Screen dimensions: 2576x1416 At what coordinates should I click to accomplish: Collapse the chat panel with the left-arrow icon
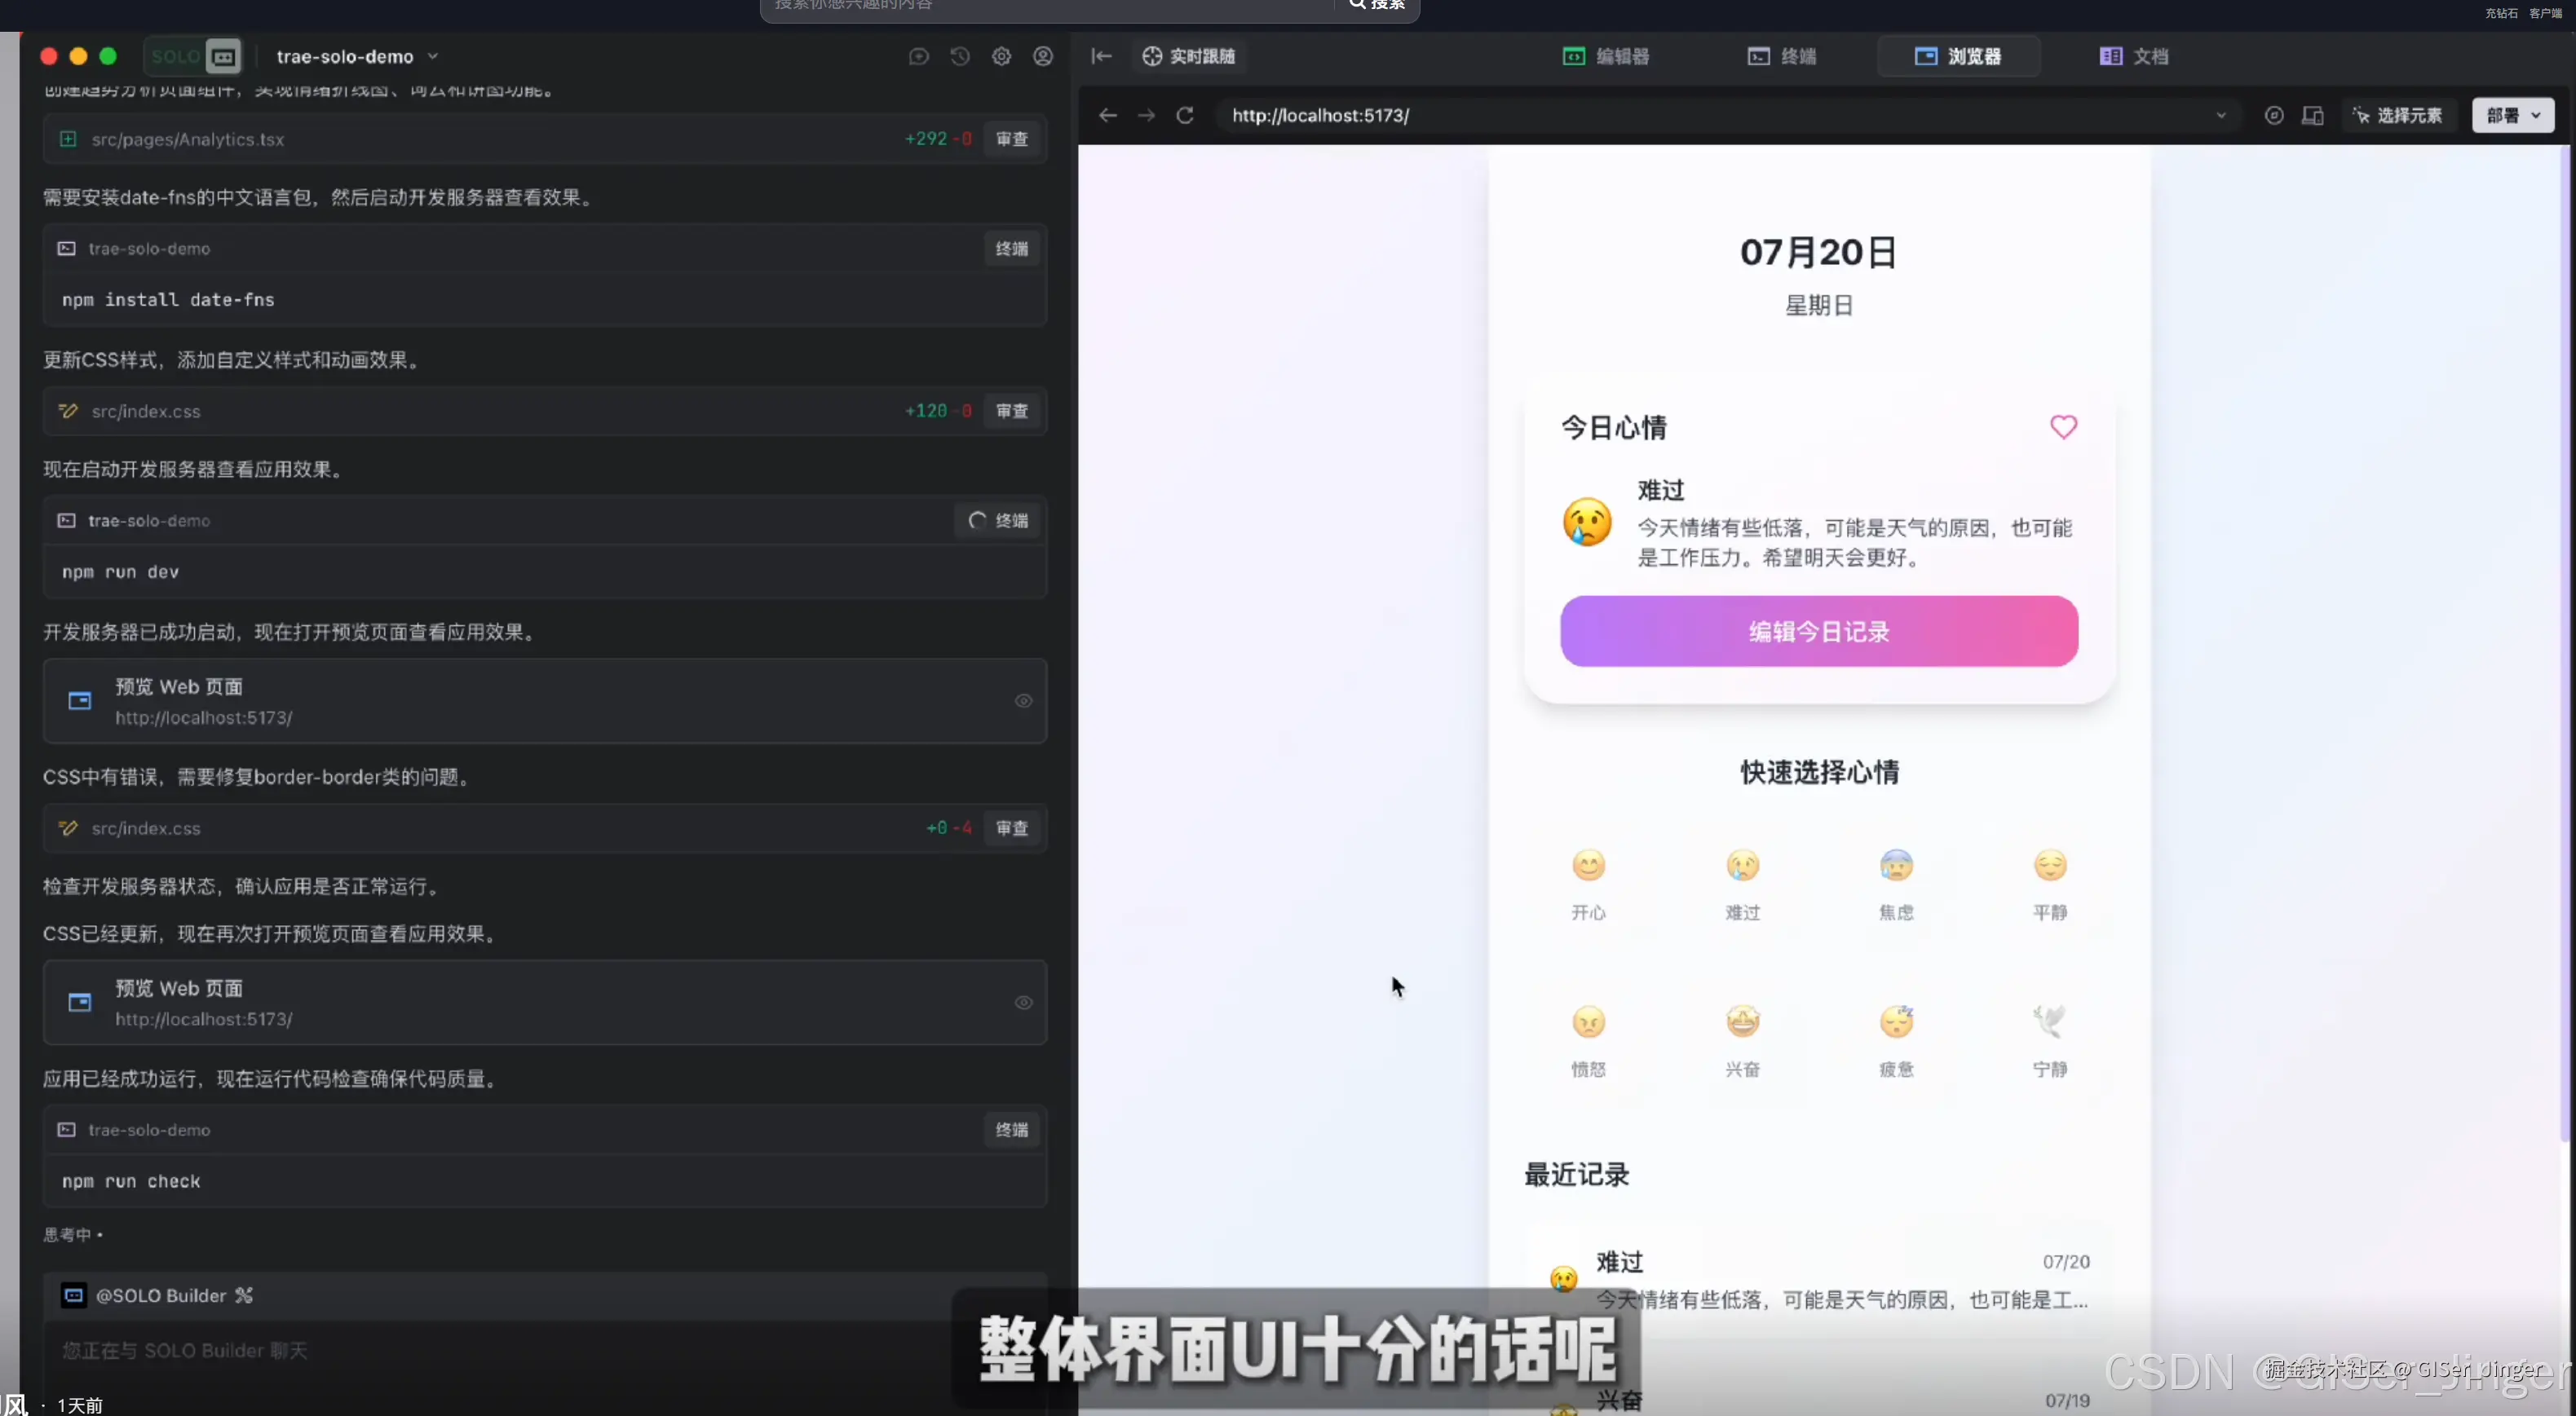pos(1100,56)
